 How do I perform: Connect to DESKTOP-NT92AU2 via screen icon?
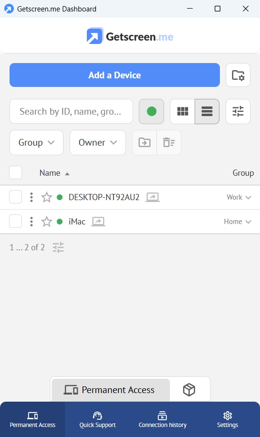(x=153, y=197)
